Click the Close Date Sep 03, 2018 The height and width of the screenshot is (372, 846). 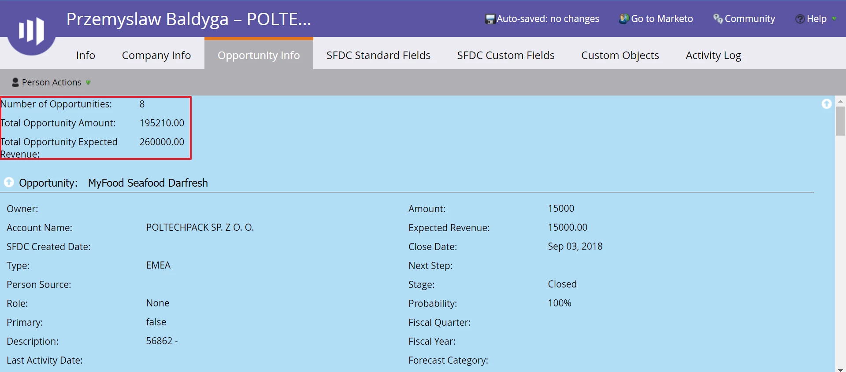(575, 246)
